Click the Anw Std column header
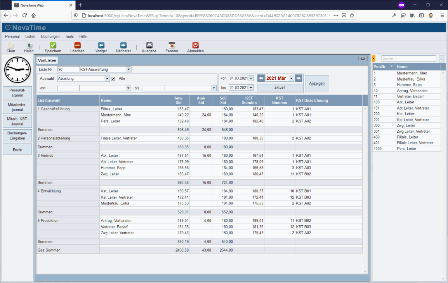Viewport: 448px width, 283px height. pyautogui.click(x=179, y=100)
